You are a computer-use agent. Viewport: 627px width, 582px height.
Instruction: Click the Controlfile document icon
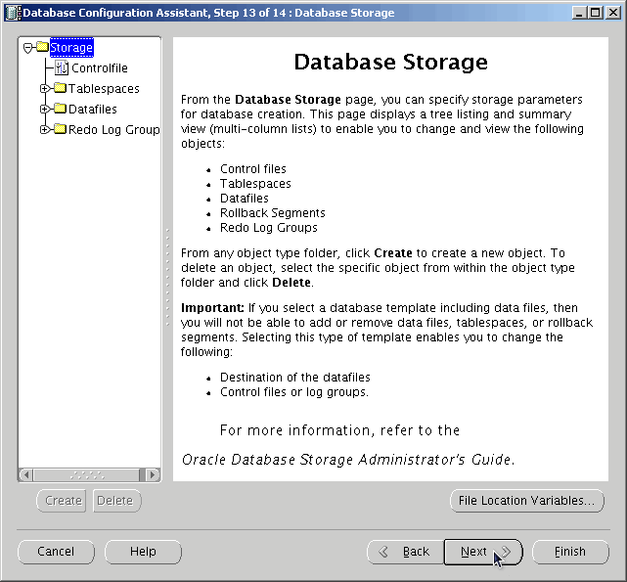pos(62,68)
